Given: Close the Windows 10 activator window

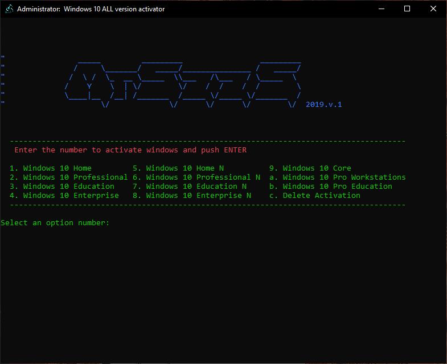Looking at the screenshot, I should (433, 9).
